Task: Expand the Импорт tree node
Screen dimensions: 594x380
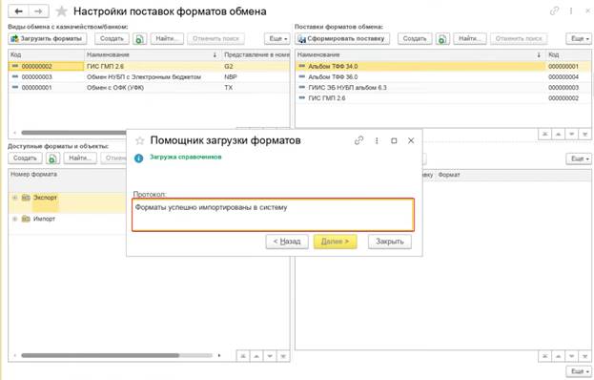Action: (14, 219)
